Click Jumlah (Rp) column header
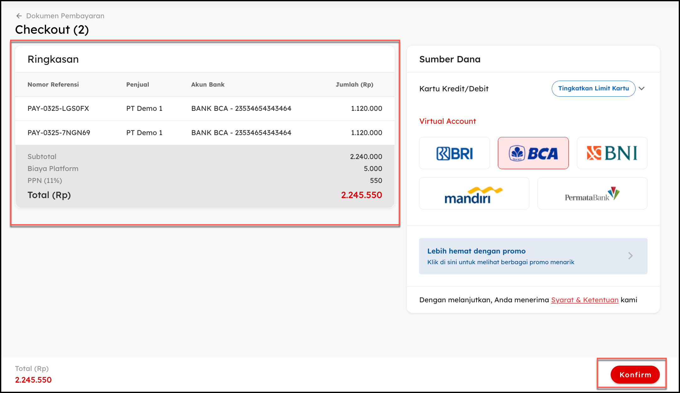The width and height of the screenshot is (680, 393). (x=354, y=84)
